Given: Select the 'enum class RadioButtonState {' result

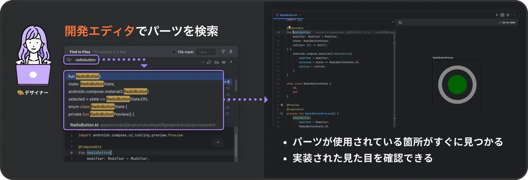Looking at the screenshot, I should point(144,107).
